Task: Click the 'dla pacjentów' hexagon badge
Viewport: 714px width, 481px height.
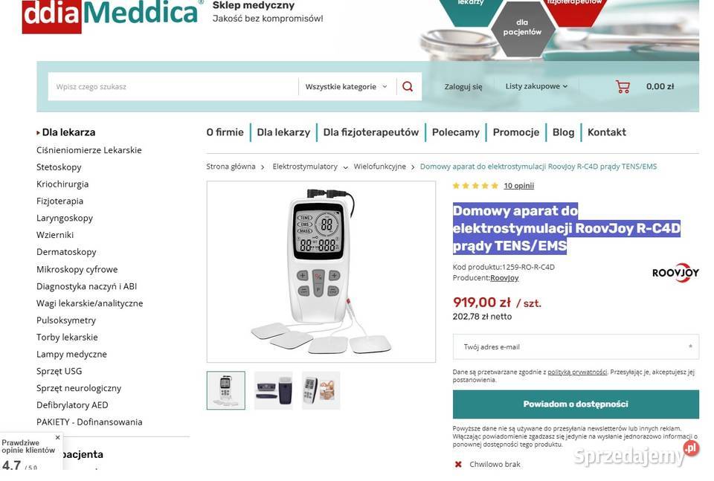Action: [522, 28]
